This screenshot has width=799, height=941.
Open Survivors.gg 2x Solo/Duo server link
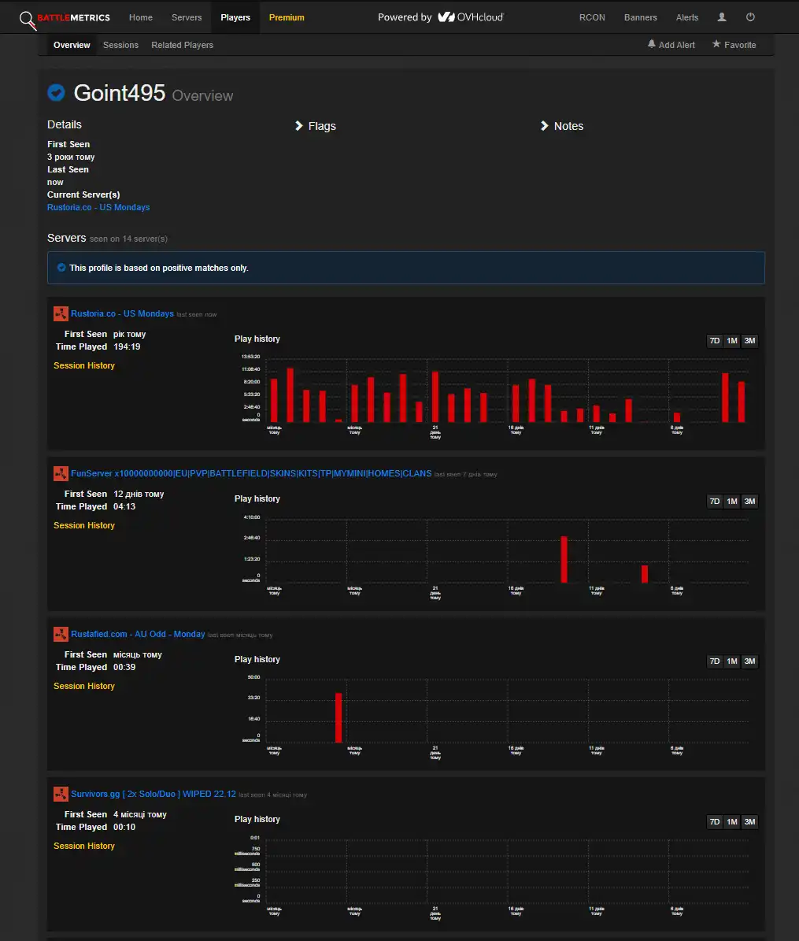tap(154, 794)
